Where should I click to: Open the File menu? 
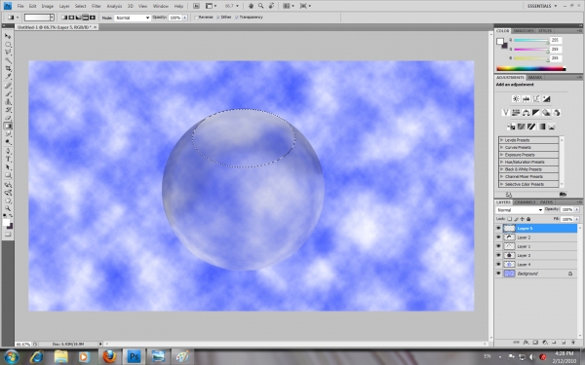20,6
